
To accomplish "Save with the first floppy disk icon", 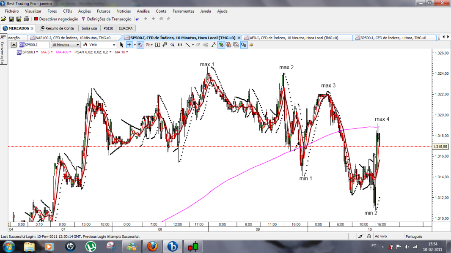I will (x=11, y=19).
